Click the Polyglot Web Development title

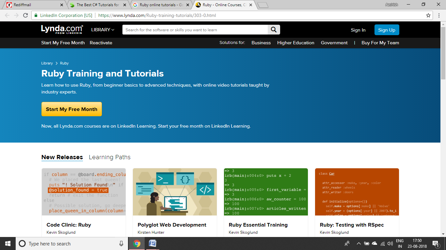pos(172,225)
